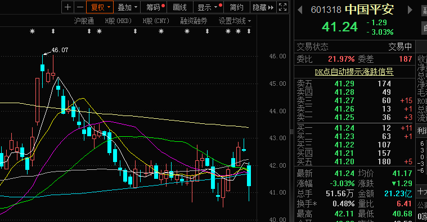Open the DK点自动提示涨跌信号 link
427x222 pixels.
click(x=354, y=72)
